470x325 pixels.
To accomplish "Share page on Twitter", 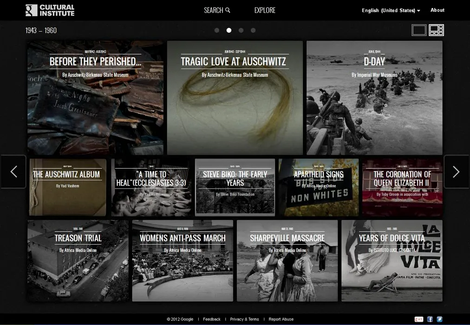I will [439, 319].
